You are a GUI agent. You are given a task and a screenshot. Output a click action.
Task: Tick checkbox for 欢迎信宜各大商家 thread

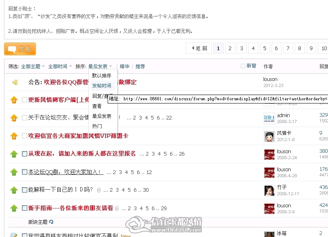(x=24, y=136)
